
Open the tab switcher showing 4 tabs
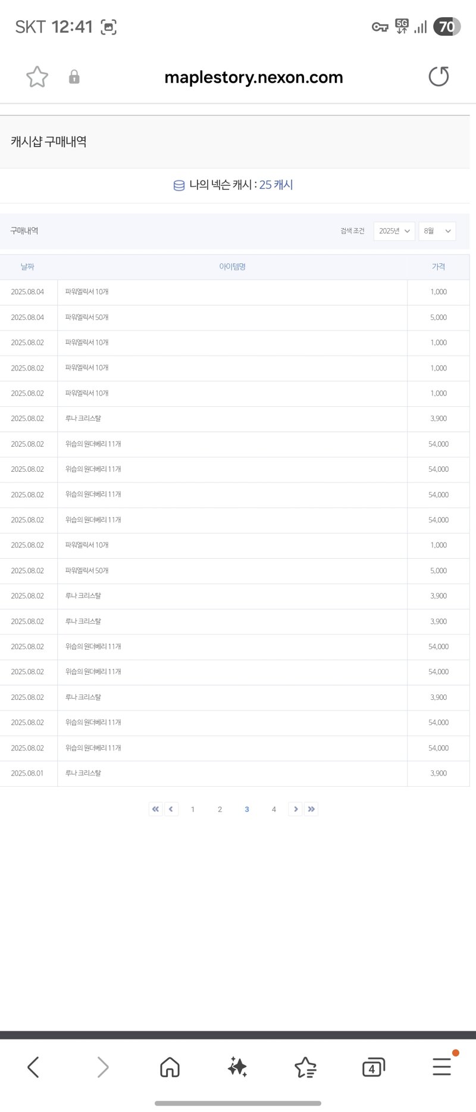coord(374,1067)
